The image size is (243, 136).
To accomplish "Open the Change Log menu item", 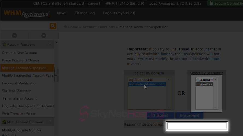I will pos(85,13).
